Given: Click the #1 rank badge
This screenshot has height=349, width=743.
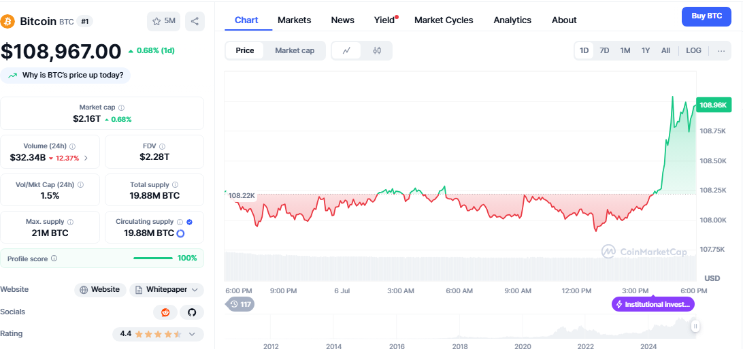Looking at the screenshot, I should pyautogui.click(x=85, y=21).
